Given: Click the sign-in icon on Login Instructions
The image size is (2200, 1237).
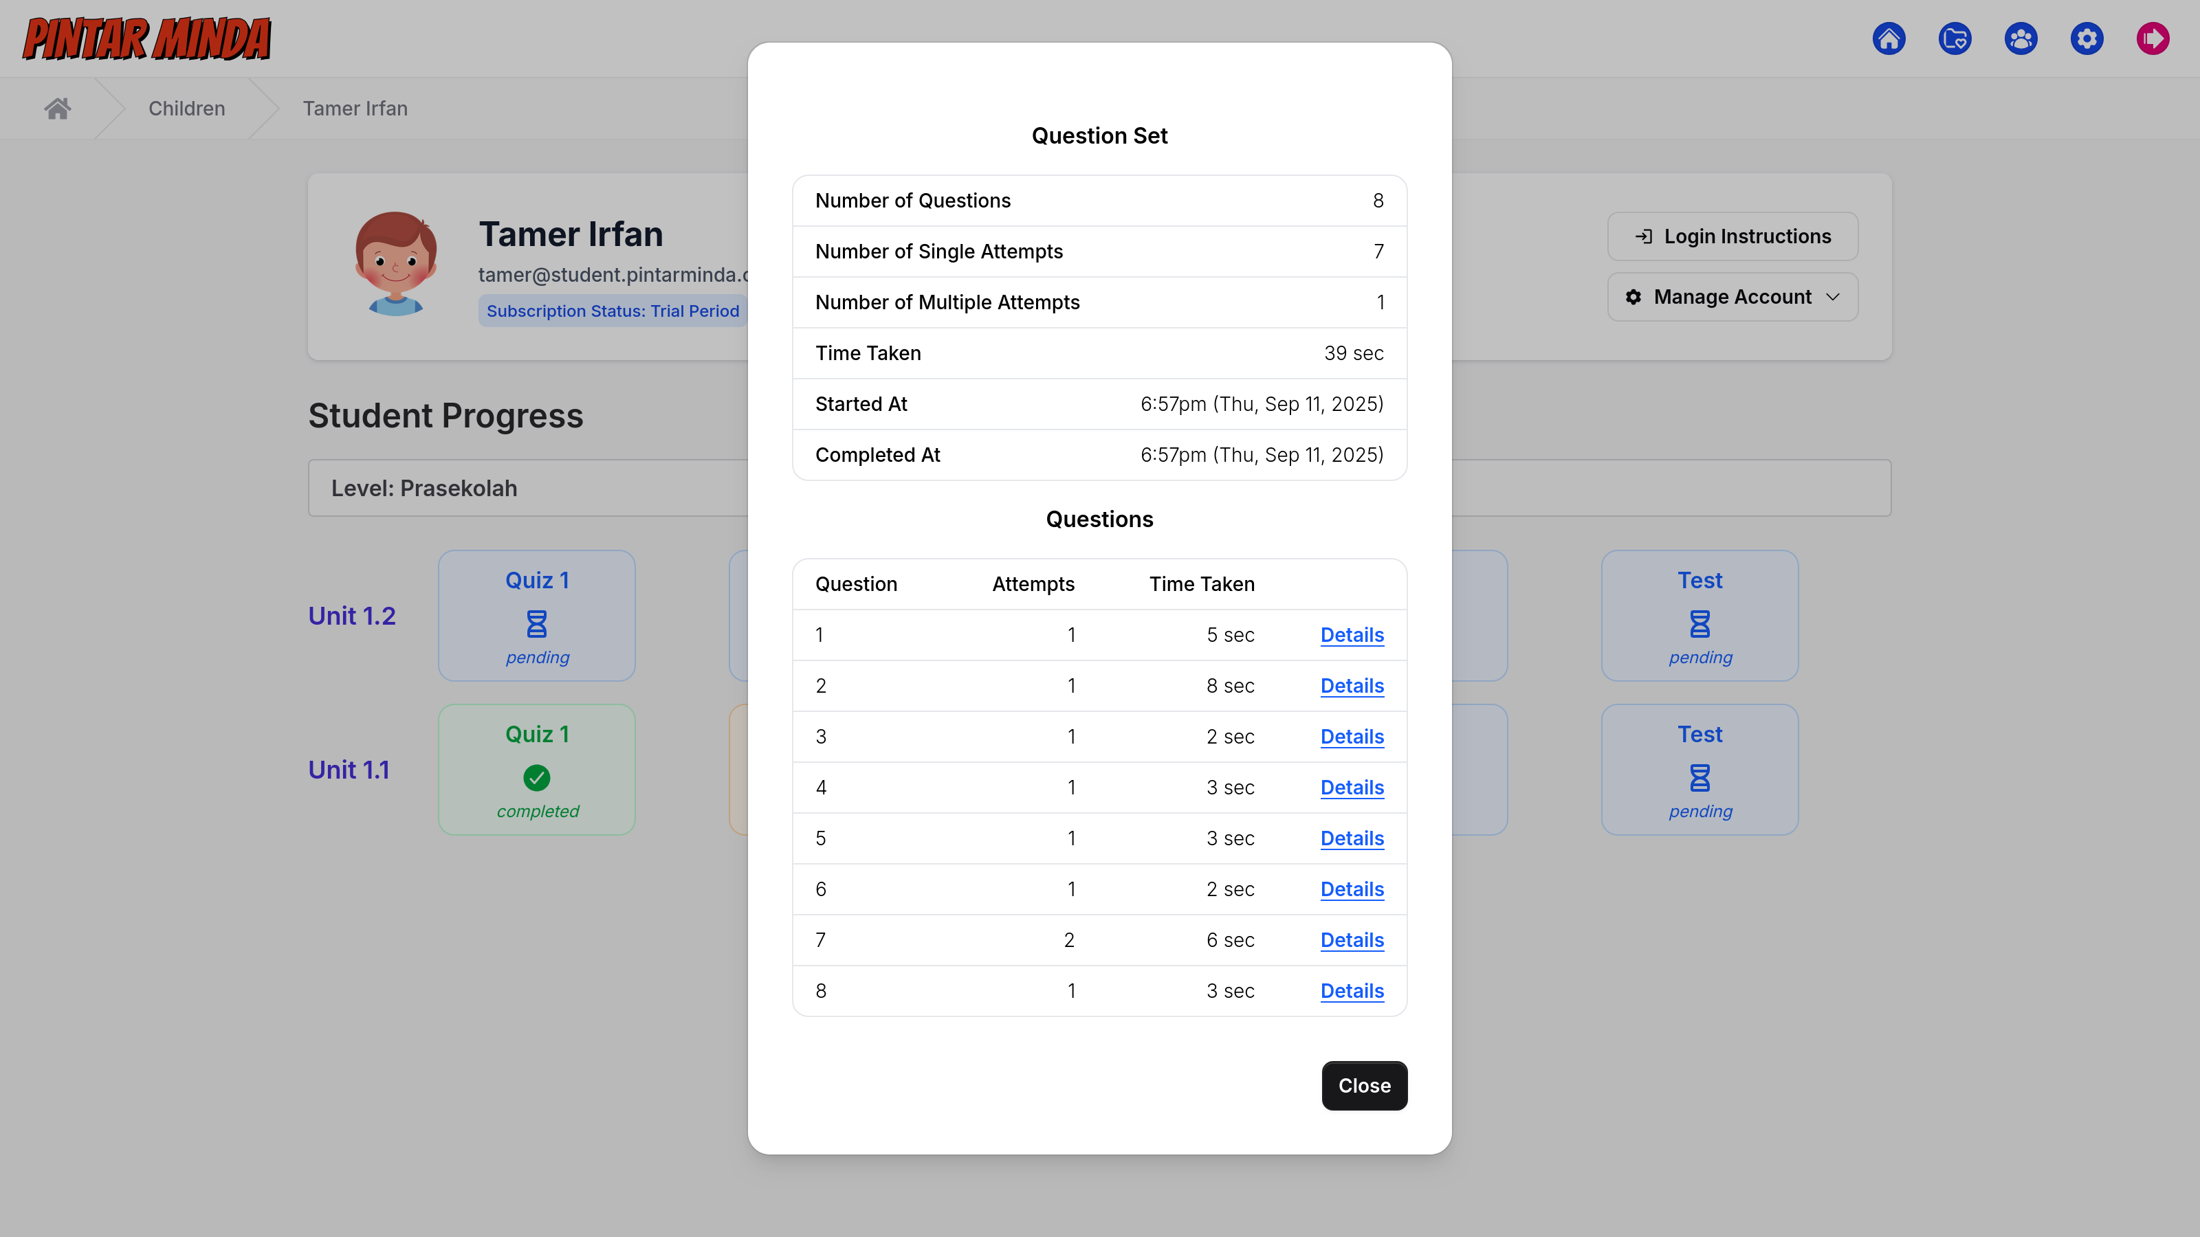Looking at the screenshot, I should [x=1643, y=236].
